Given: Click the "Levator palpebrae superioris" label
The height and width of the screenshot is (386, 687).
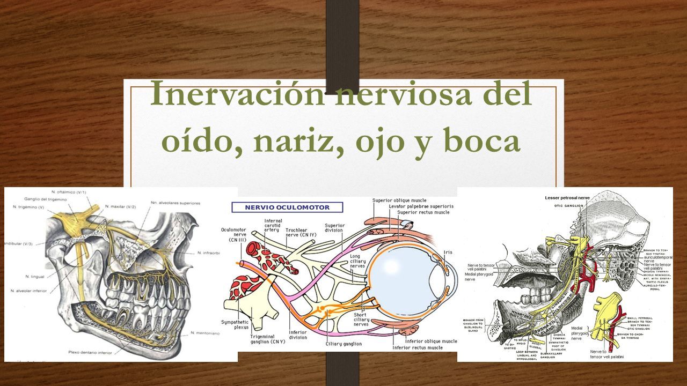Looking at the screenshot, I should click(x=421, y=206).
